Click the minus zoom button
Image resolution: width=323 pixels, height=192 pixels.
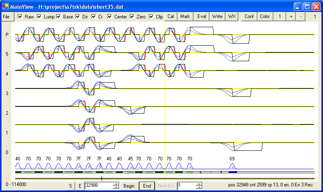point(301,16)
